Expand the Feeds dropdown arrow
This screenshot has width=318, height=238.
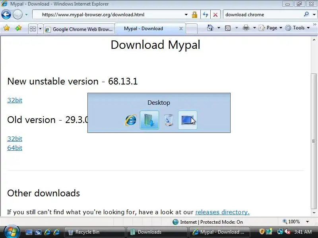(237, 28)
